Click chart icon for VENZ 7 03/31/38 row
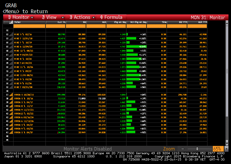This screenshot has height=164, width=231. [x=11, y=87]
